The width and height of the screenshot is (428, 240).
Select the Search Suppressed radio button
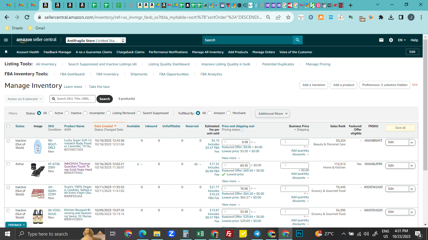pyautogui.click(x=139, y=113)
